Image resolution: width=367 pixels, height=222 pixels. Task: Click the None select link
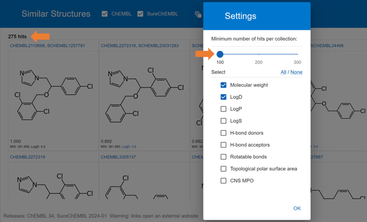click(x=296, y=72)
